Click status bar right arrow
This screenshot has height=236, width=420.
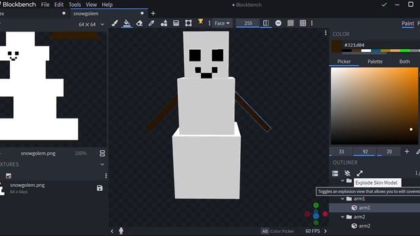coord(325,231)
